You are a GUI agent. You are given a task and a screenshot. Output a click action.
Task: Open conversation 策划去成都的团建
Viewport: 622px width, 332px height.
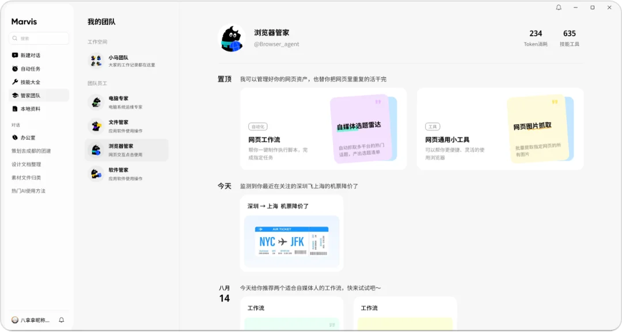(x=31, y=151)
